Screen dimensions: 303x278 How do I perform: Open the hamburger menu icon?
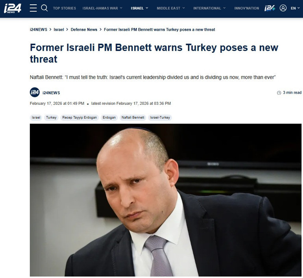tap(33, 8)
